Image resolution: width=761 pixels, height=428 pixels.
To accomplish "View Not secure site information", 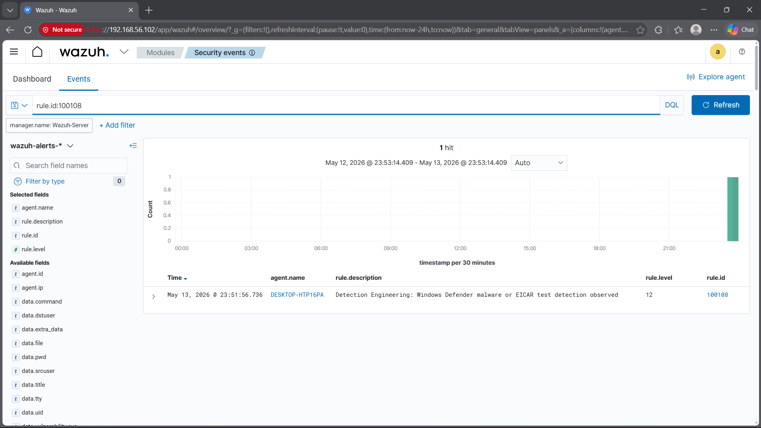I will [x=62, y=30].
